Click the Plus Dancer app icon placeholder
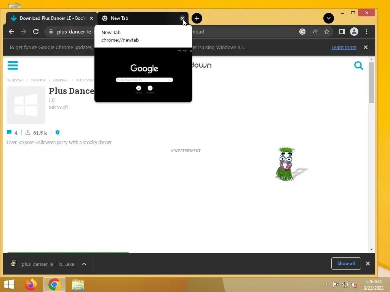This screenshot has width=390, height=292. [26, 105]
